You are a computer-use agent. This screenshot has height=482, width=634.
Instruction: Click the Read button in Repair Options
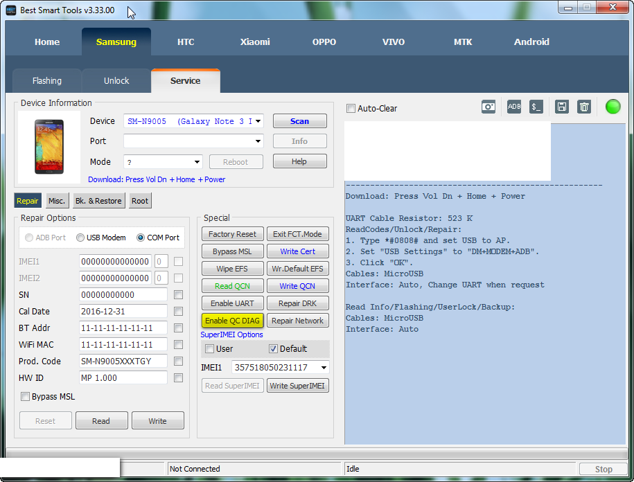(x=101, y=421)
